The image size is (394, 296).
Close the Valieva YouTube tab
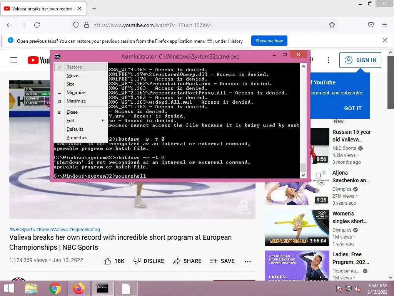[80, 8]
